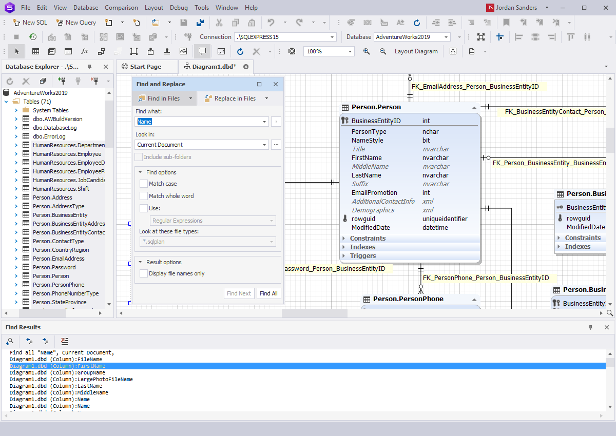Click the New Query button
The height and width of the screenshot is (436, 616).
pos(76,23)
